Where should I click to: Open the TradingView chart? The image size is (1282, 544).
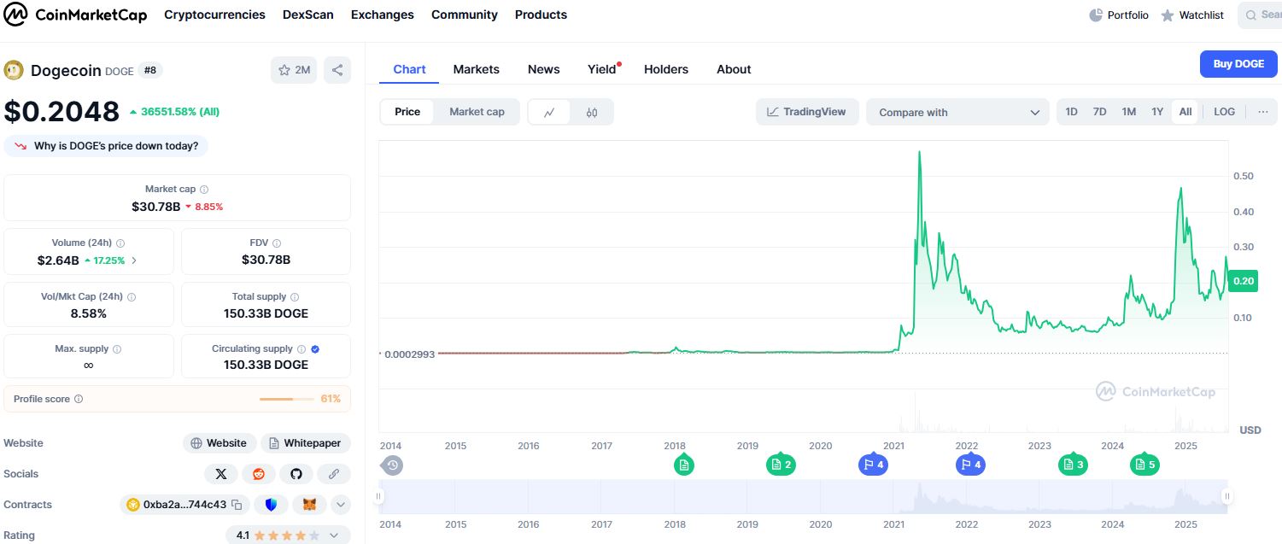pyautogui.click(x=807, y=112)
